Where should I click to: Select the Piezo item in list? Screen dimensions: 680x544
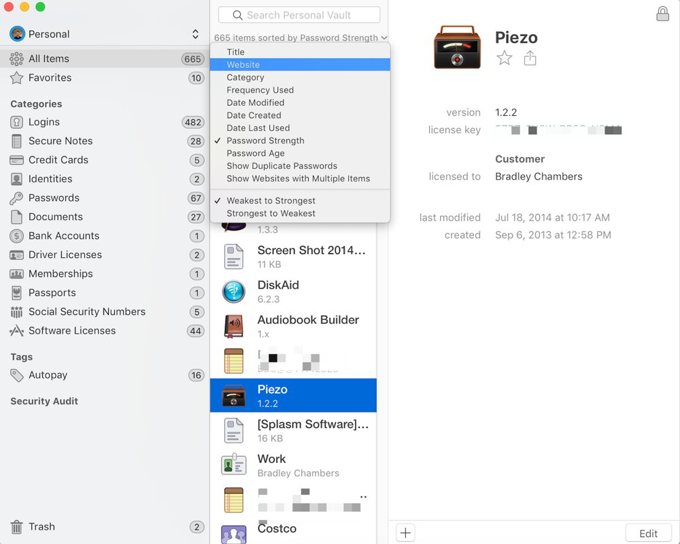coord(293,395)
